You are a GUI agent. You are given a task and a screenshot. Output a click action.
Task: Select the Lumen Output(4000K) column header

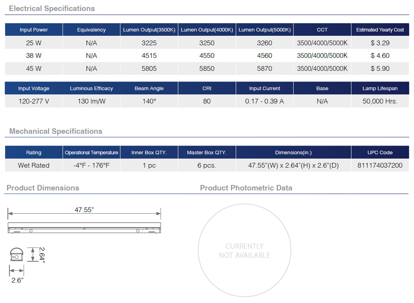click(x=207, y=30)
